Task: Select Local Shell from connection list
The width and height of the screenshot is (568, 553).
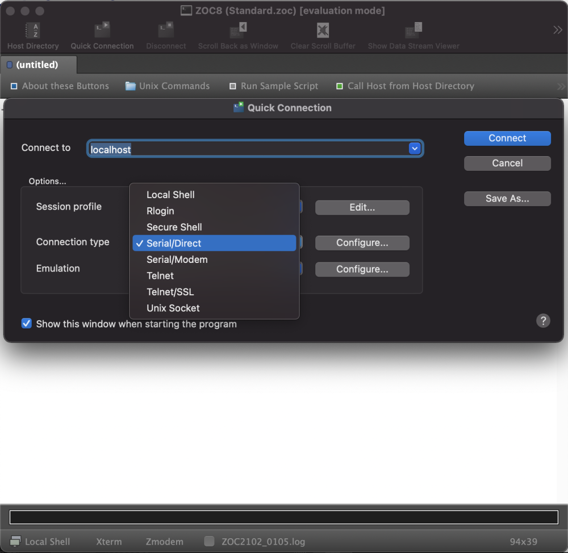Action: 214,195
